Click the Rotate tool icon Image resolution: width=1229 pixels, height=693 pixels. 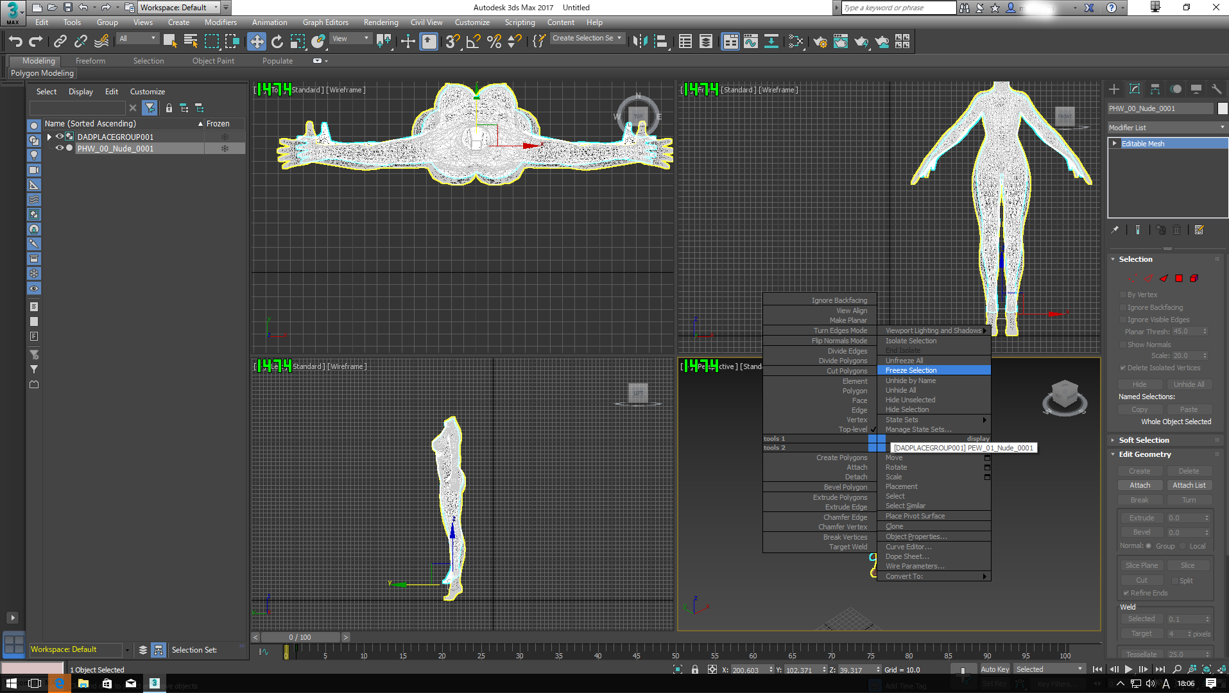277,42
